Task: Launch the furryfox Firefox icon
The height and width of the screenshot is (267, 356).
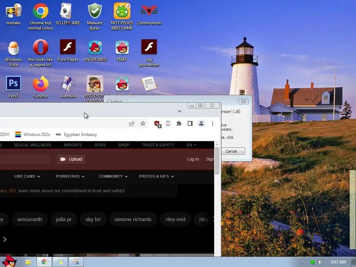Action: pyautogui.click(x=40, y=87)
